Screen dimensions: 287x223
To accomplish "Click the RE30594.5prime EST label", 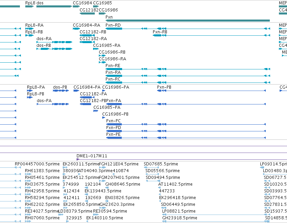I will pyautogui.click(x=110, y=211).
